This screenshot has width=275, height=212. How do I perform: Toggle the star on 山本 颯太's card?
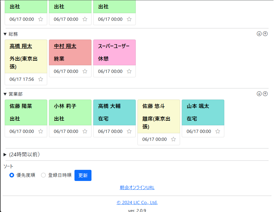coord(218,131)
